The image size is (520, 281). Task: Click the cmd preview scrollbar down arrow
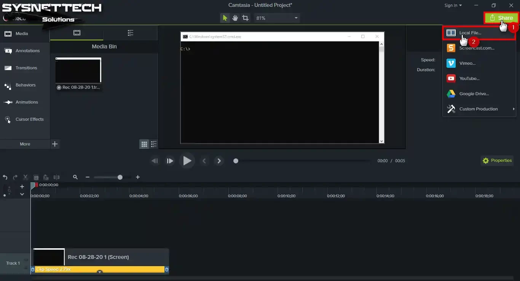click(382, 141)
